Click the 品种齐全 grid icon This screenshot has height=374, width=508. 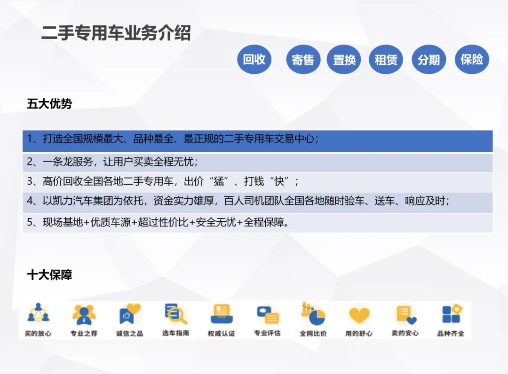coord(451,314)
